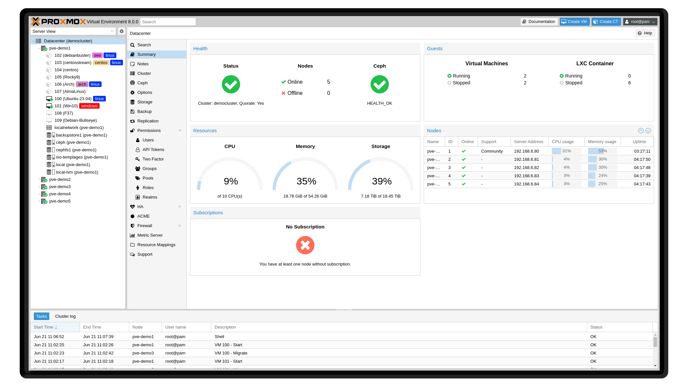
Task: Expand the pve-demo2 tree node
Action: 39,180
